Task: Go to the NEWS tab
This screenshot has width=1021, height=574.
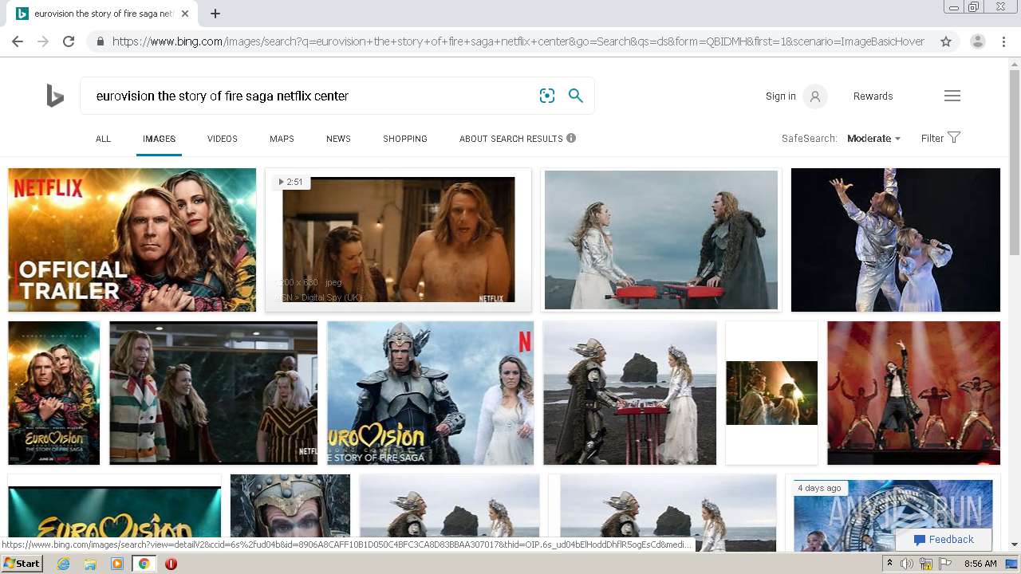Action: [338, 139]
